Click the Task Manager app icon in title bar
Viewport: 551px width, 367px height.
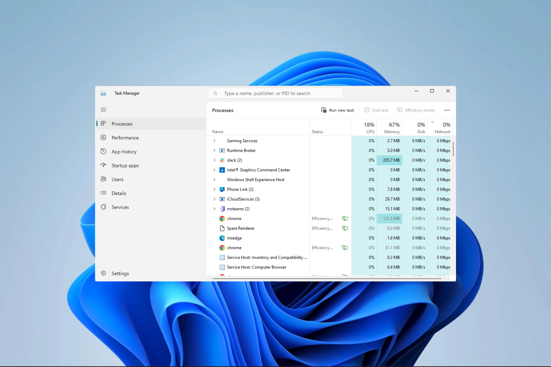[103, 93]
